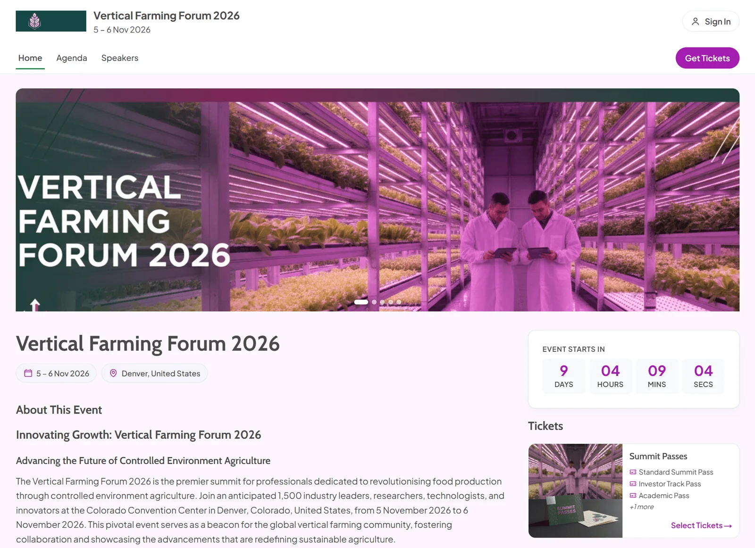Click the calendar icon beside 5 – 6 Nov 2026
This screenshot has height=548, width=755.
tap(28, 373)
